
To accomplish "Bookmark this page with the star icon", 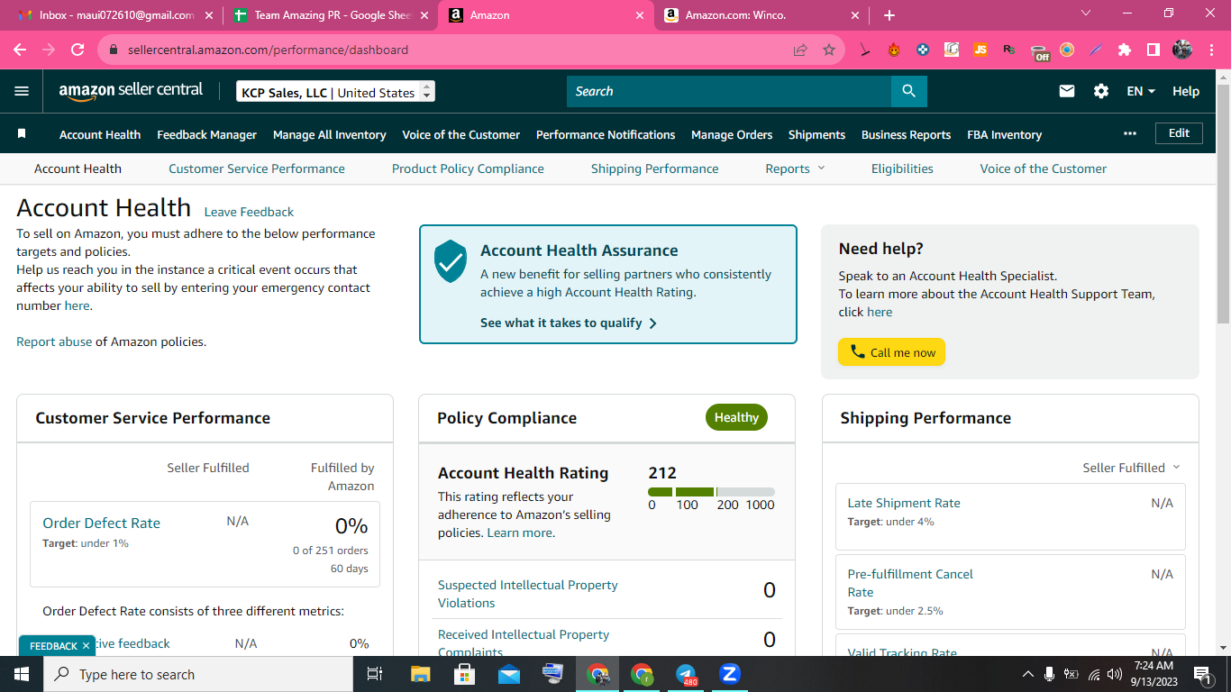I will (829, 50).
